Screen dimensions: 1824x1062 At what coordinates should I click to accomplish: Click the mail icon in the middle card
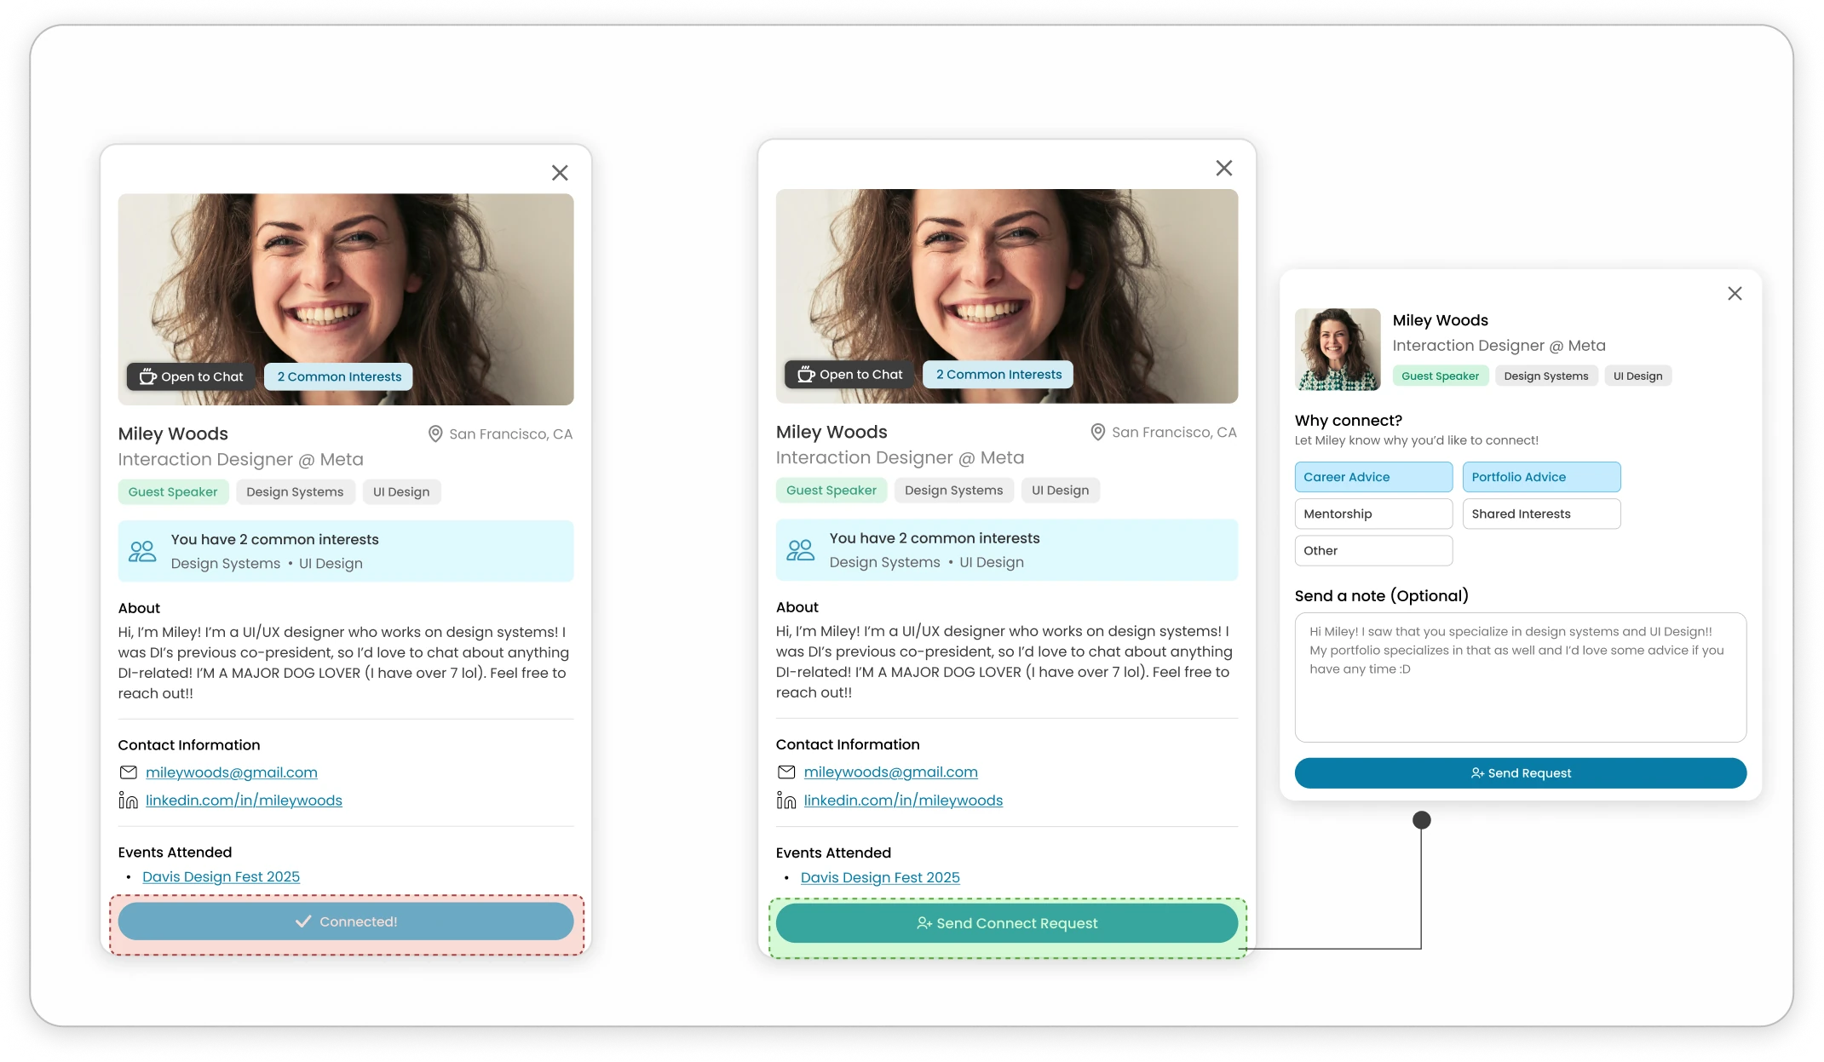pos(786,772)
